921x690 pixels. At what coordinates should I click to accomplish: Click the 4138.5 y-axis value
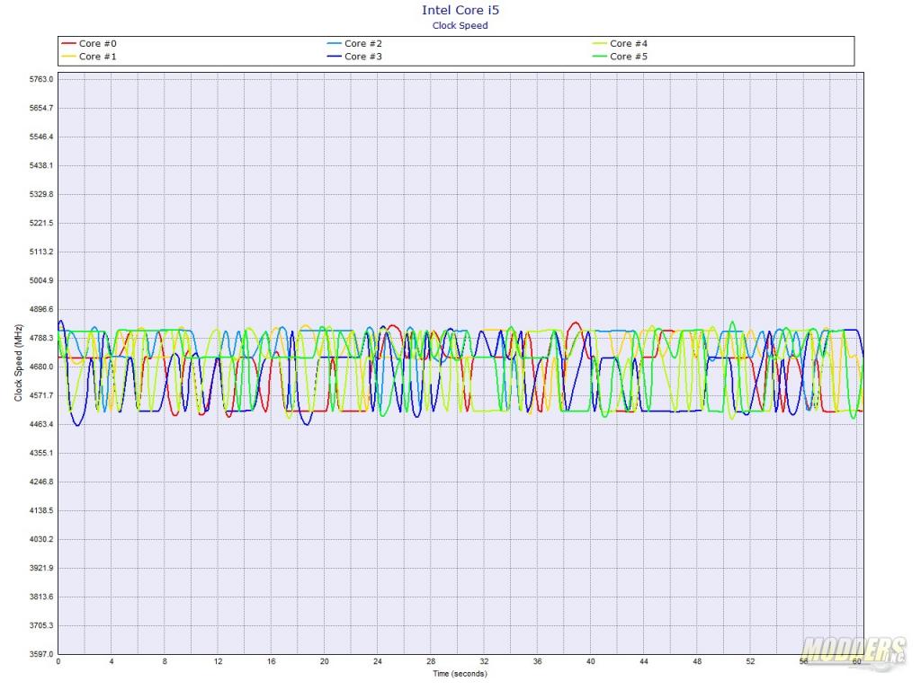pyautogui.click(x=41, y=510)
